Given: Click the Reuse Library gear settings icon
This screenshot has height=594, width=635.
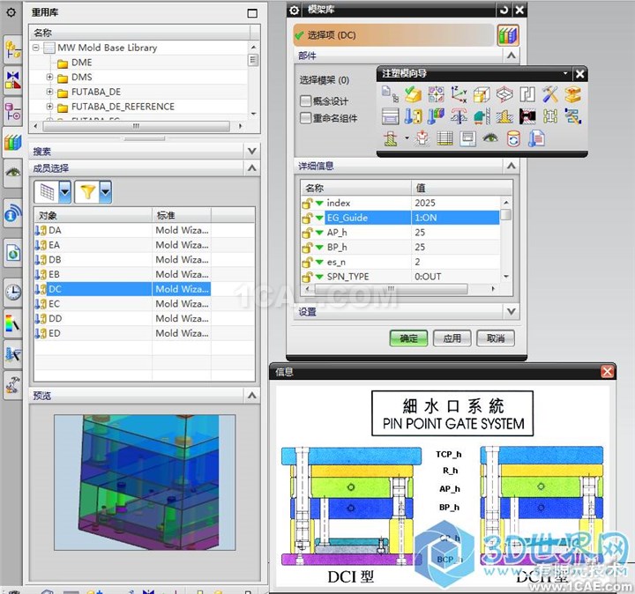Looking at the screenshot, I should pyautogui.click(x=11, y=12).
